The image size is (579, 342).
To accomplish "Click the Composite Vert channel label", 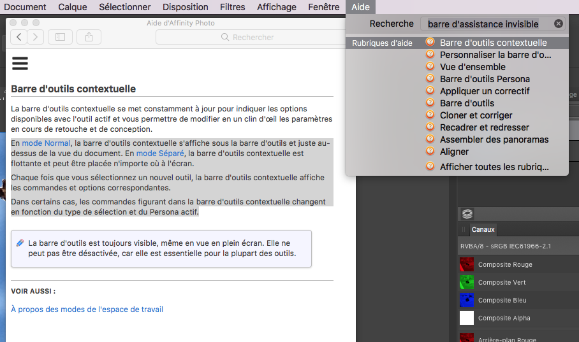I will (502, 282).
